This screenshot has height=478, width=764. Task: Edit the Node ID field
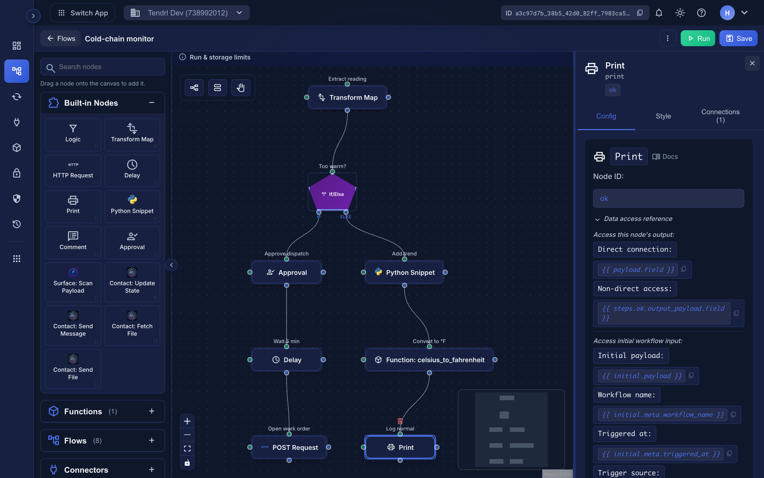coord(668,198)
